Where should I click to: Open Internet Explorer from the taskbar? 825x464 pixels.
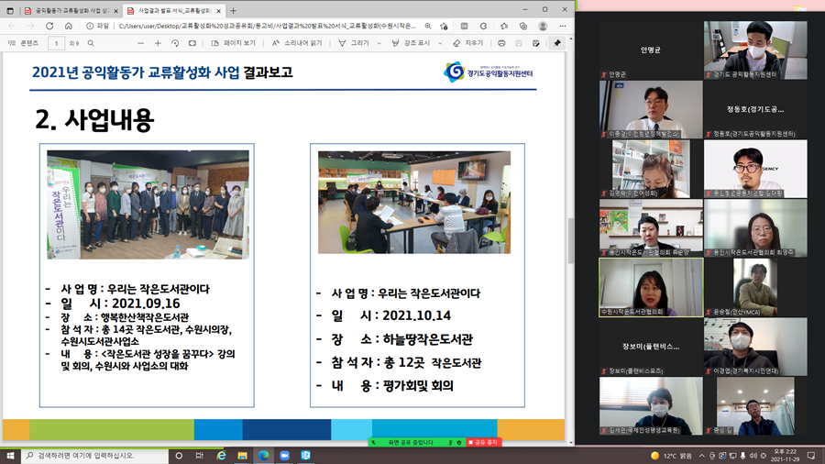pos(221,456)
